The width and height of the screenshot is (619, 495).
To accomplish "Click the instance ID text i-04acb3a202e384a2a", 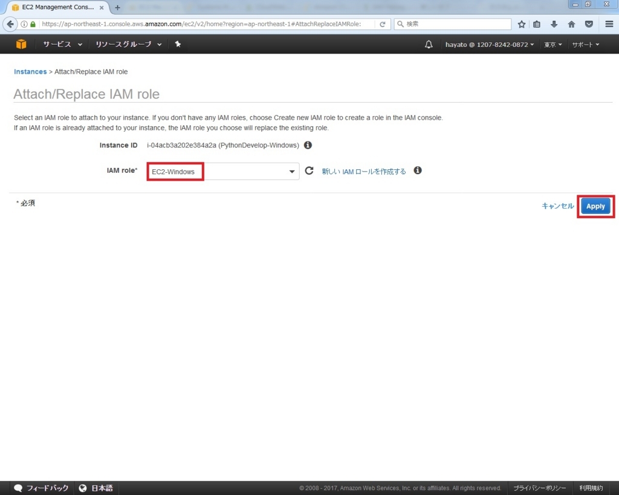I will (181, 145).
